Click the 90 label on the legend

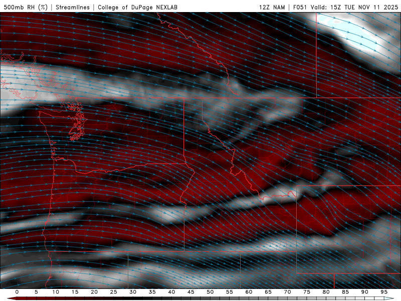pos(364,292)
